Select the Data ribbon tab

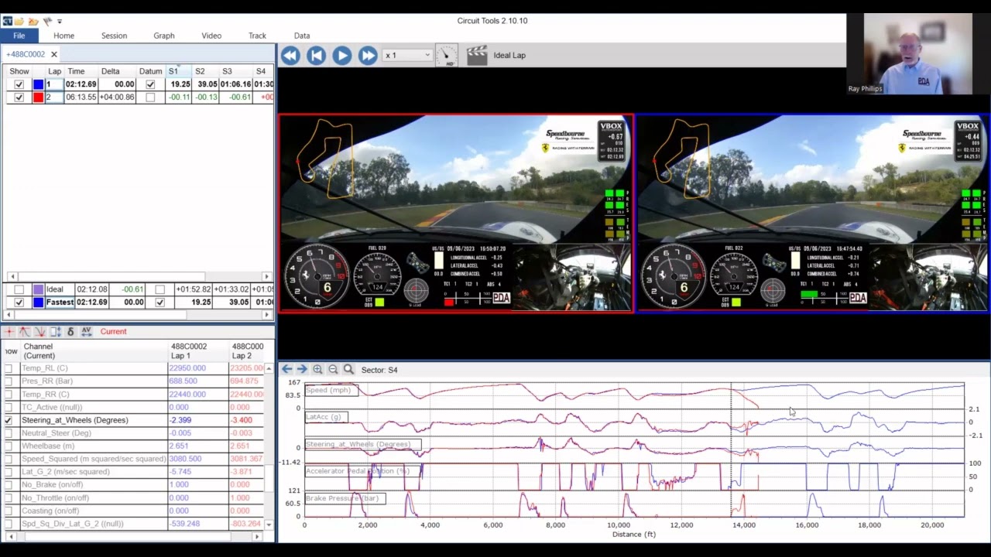(302, 36)
